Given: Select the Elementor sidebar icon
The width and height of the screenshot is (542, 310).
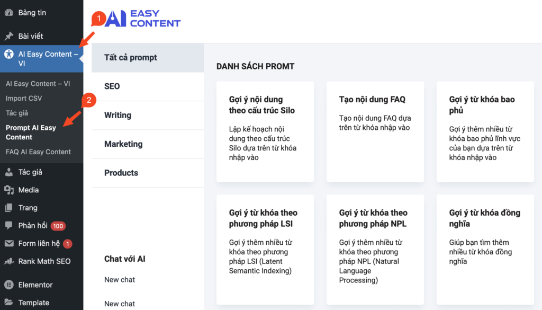Looking at the screenshot, I should [10, 285].
